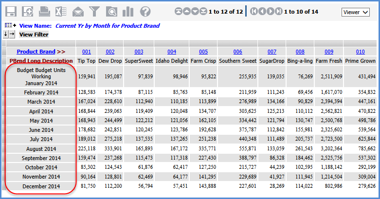Open the funnel filter tool
The width and height of the screenshot is (380, 199).
pyautogui.click(x=94, y=11)
